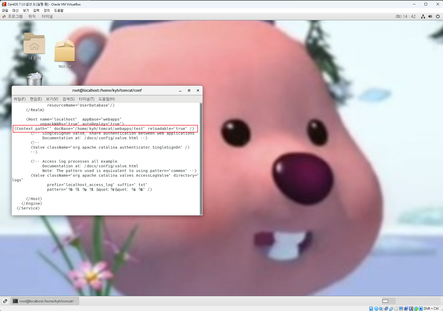This screenshot has height=311, width=443.
Task: Click VirtualBox network adapter status icon
Action: coord(386,308)
